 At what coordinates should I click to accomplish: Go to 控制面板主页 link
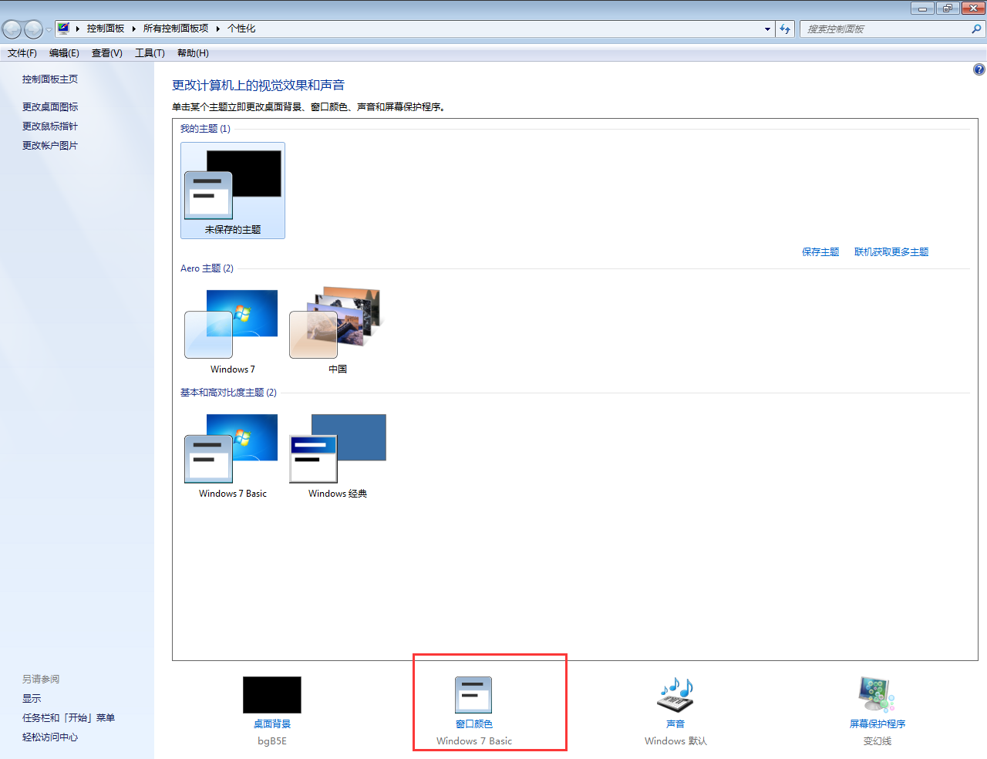point(50,79)
